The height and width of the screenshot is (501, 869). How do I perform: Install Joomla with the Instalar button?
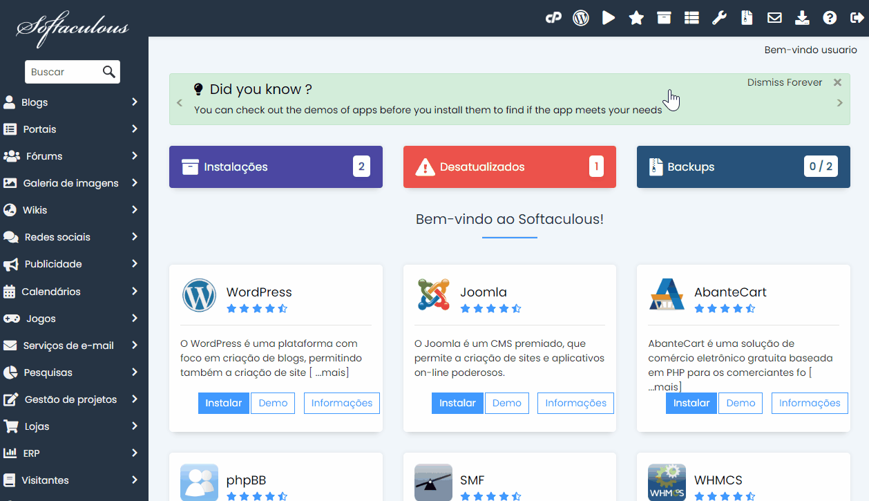(x=457, y=403)
